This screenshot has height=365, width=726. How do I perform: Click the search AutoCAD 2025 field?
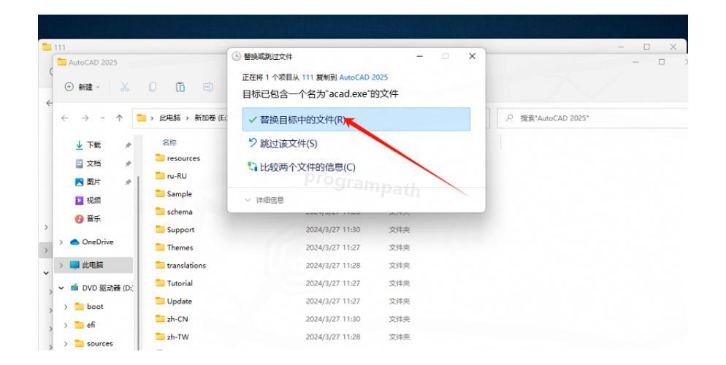tap(590, 118)
